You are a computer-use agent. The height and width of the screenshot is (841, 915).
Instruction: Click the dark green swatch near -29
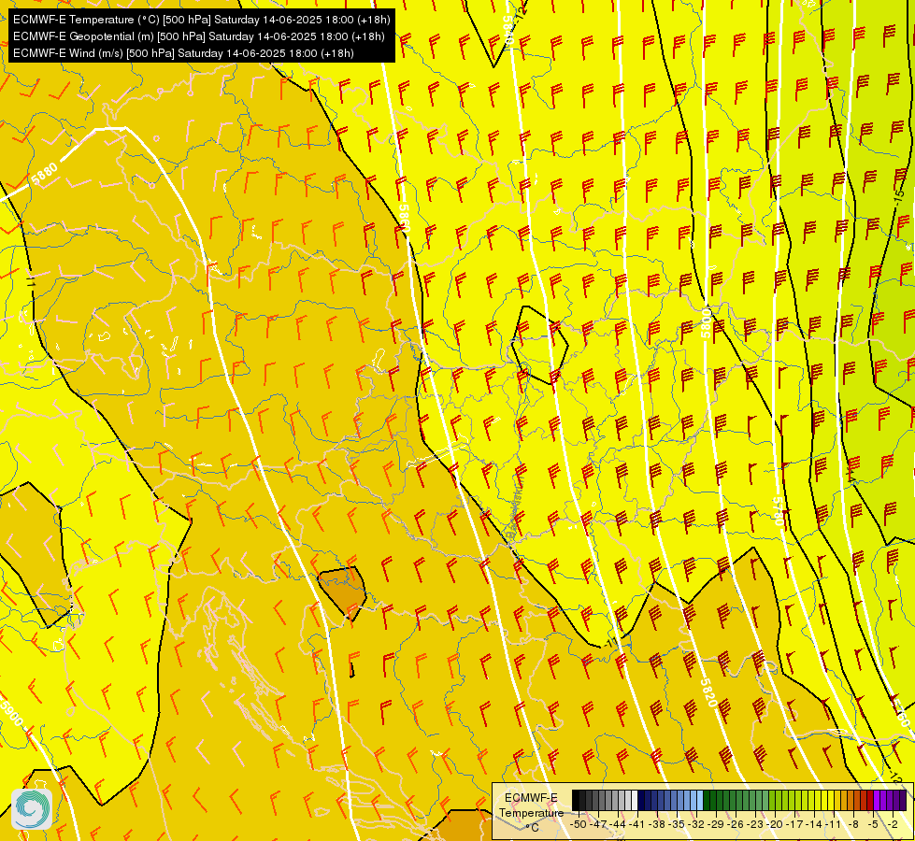pos(707,800)
